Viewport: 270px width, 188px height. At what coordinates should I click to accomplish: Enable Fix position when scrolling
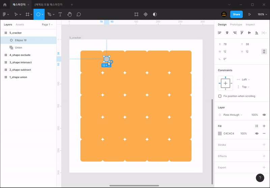click(x=220, y=96)
